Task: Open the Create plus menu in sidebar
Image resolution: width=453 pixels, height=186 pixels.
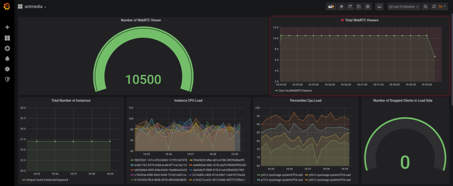Action: pos(7,27)
